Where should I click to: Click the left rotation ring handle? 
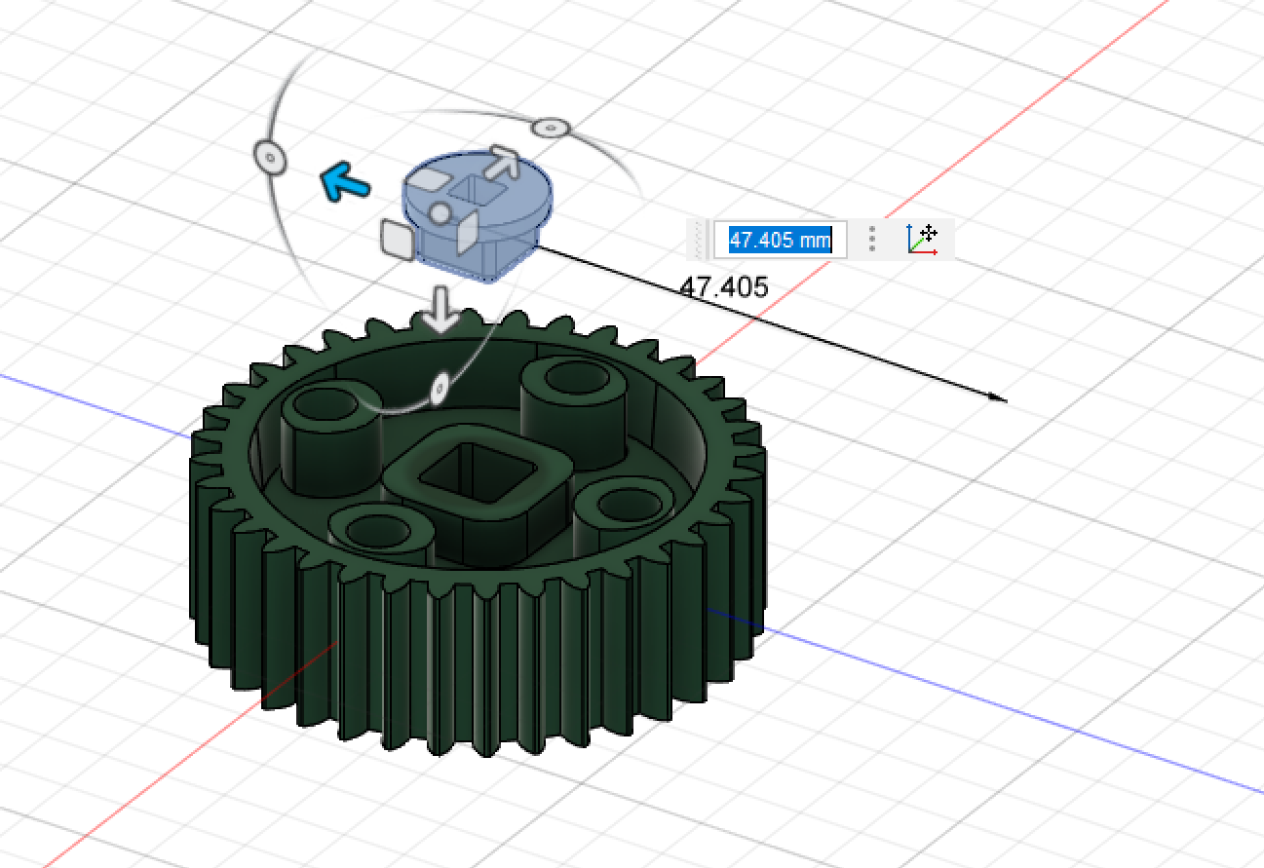[269, 157]
